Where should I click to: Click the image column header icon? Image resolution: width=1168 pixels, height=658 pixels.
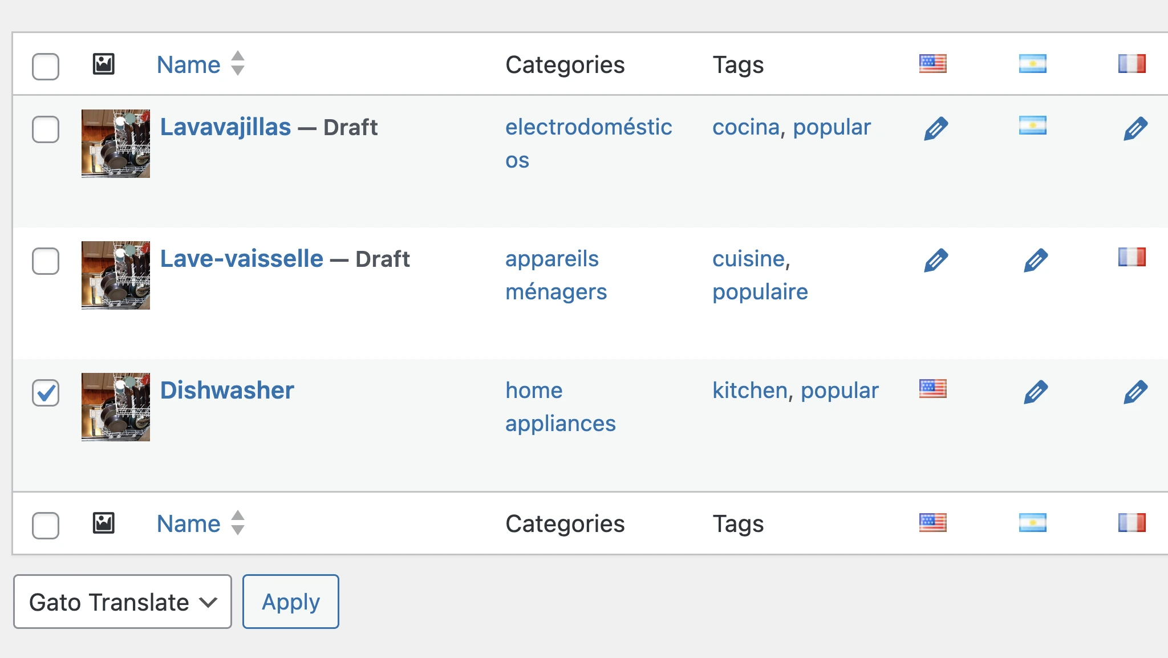coord(104,64)
